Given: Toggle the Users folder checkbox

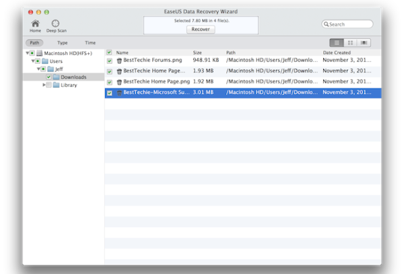Looking at the screenshot, I should [x=38, y=61].
